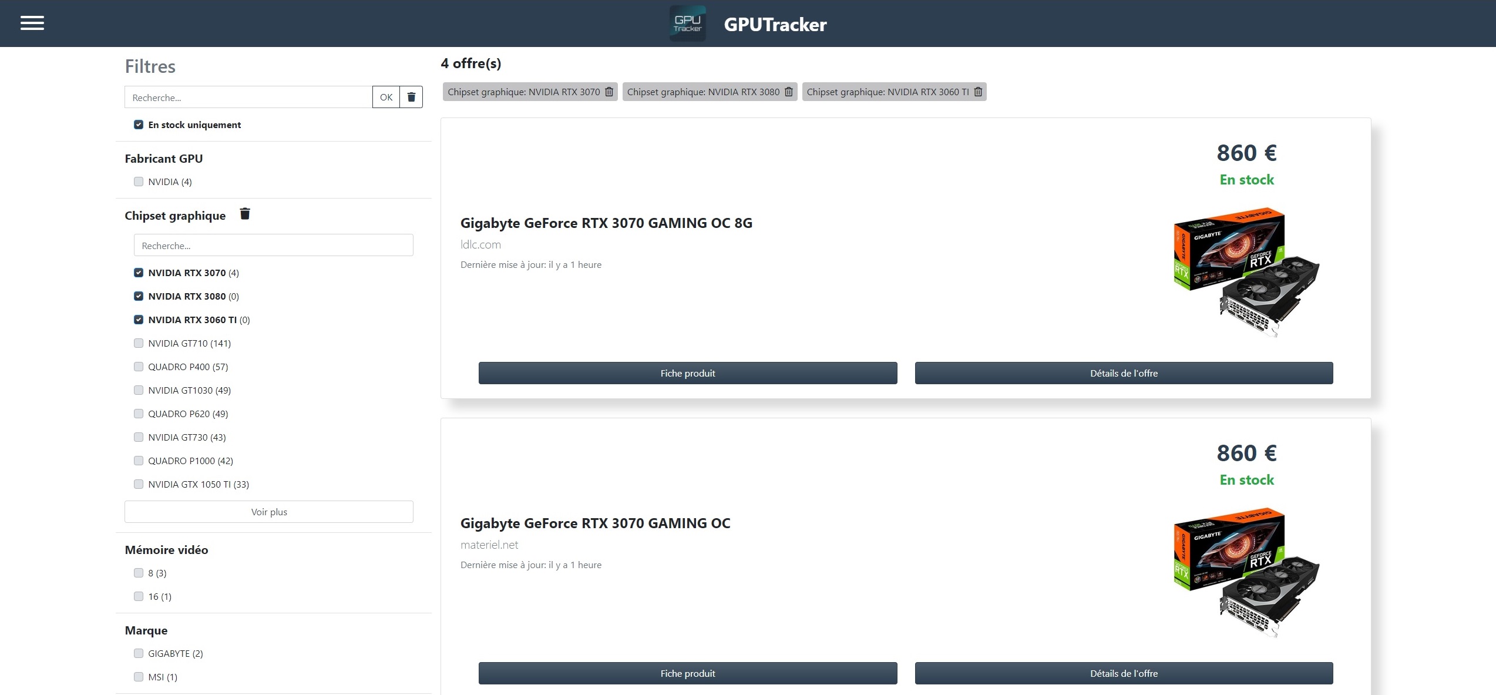Click En stock status of ldlc.com offer
This screenshot has width=1496, height=695.
[x=1247, y=180]
